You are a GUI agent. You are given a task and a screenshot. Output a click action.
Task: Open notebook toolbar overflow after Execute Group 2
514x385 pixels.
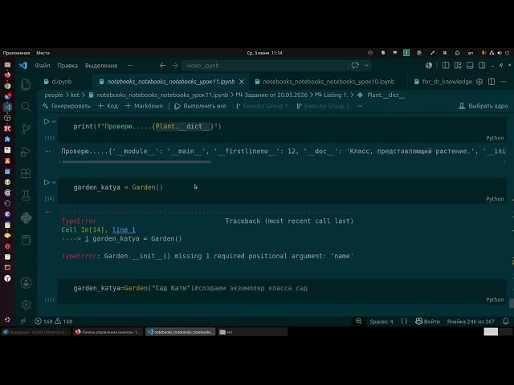[360, 106]
